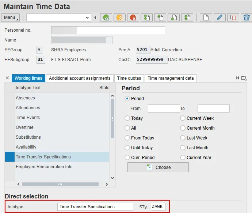This screenshot has height=213, width=252.
Task: Click the red Cancel icon
Action: pyautogui.click(x=133, y=17)
